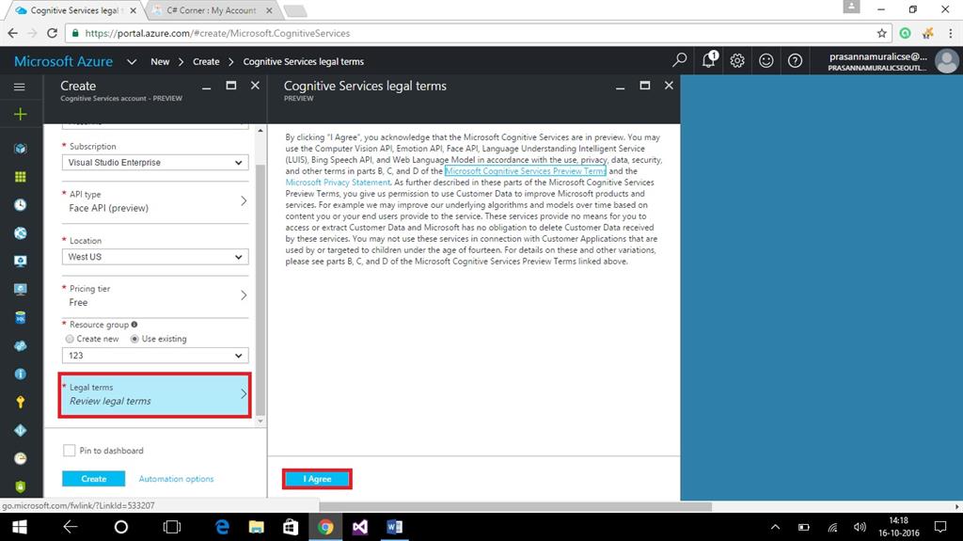Click the info icon beside Resource group
Screen dimensions: 963x541
point(134,324)
